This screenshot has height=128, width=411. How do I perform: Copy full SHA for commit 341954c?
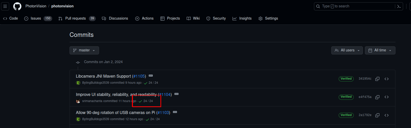(377, 79)
